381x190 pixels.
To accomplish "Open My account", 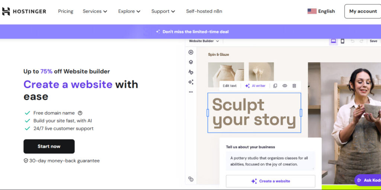I will (363, 11).
